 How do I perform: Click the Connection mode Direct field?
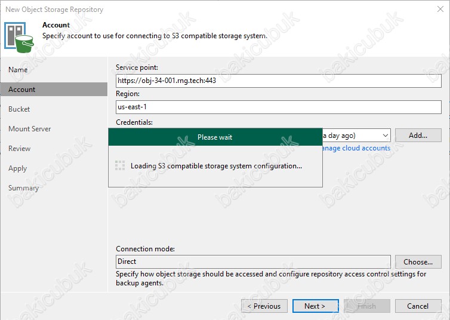tap(253, 261)
